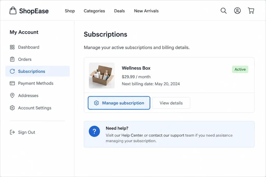Select Subscriptions in the sidebar
The height and width of the screenshot is (177, 266).
[x=37, y=71]
